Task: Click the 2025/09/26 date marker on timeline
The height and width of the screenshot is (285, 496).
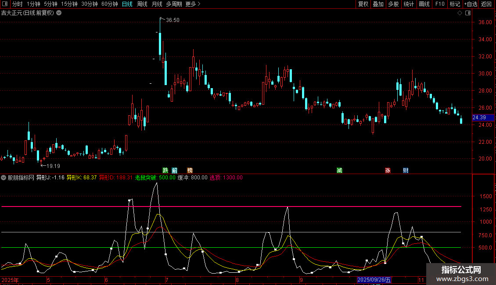Action: coord(374,279)
